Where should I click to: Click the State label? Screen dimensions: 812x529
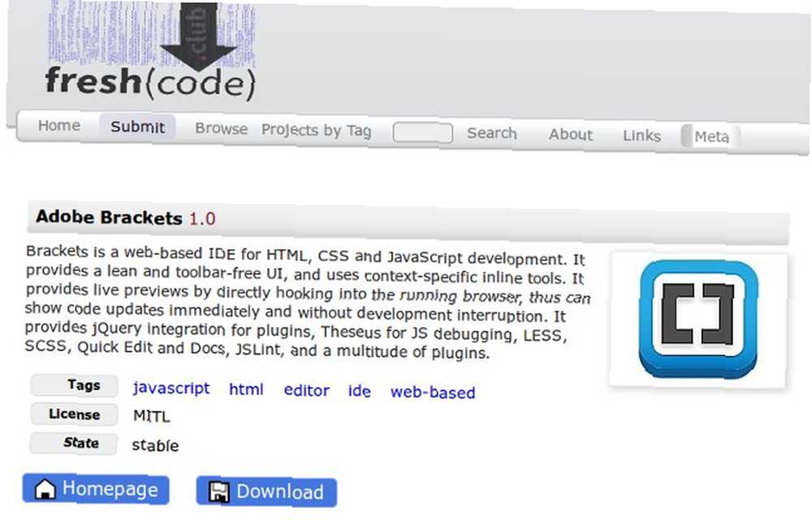tap(74, 443)
